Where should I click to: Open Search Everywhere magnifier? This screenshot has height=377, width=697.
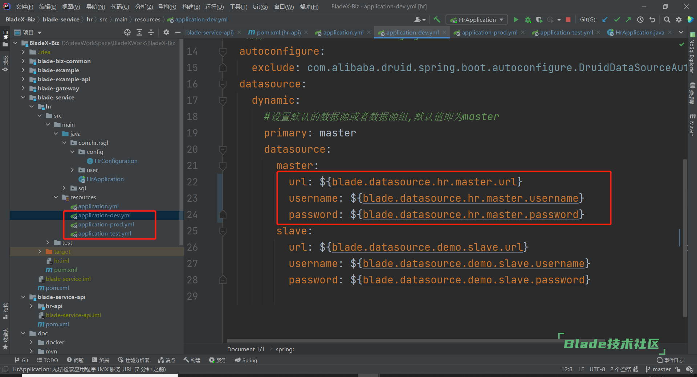[x=667, y=20]
